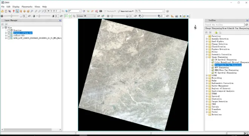Reset contrast with its refresh icon
The height and width of the screenshot is (136, 249).
point(61,16)
